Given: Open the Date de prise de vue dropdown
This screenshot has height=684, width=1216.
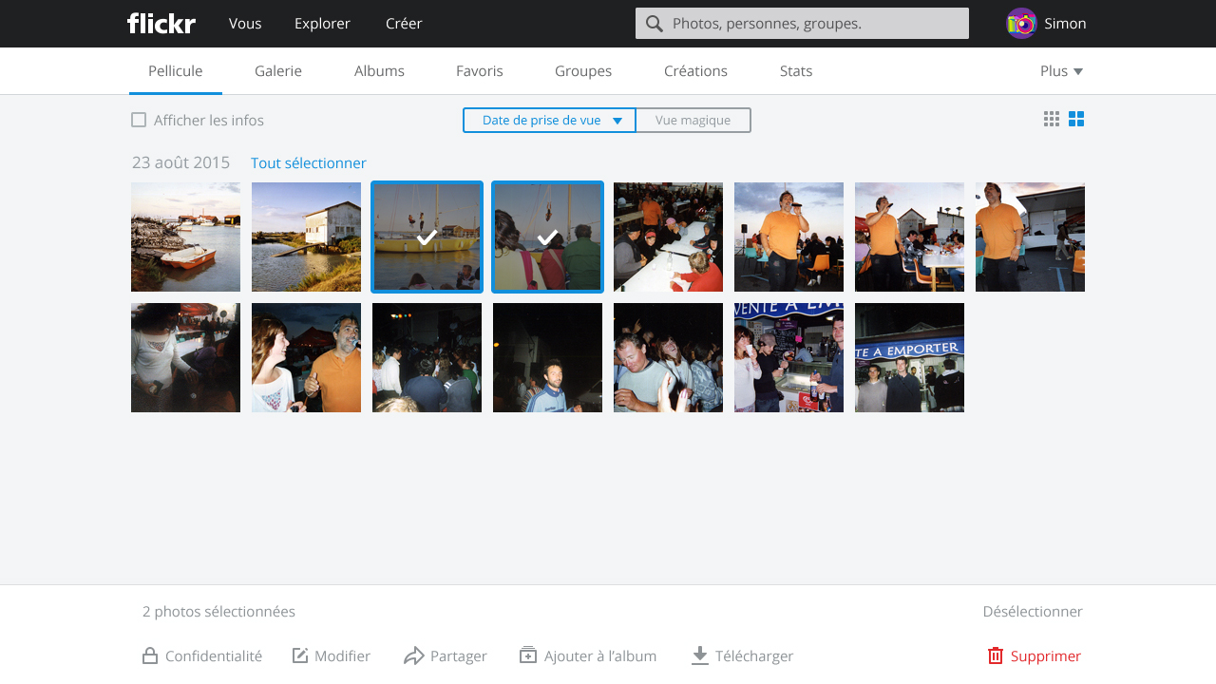Looking at the screenshot, I should 549,121.
